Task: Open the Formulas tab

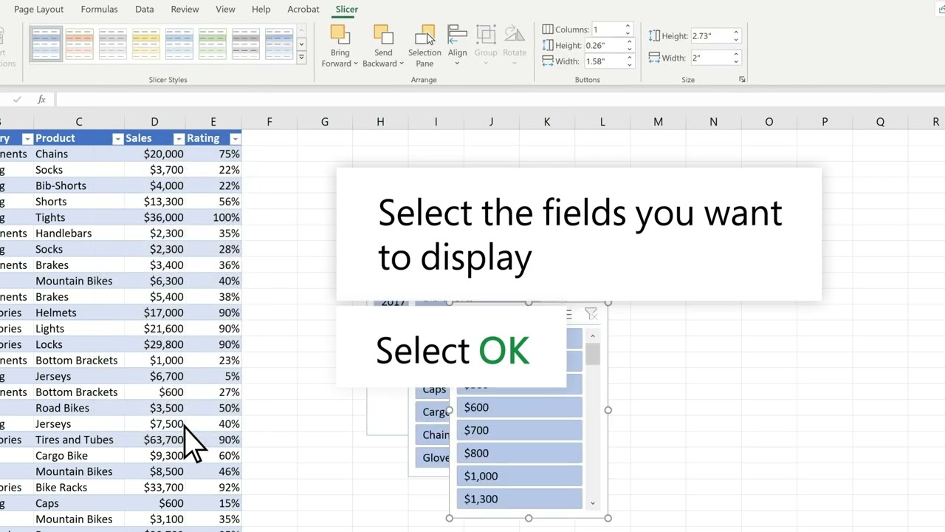Action: (99, 10)
